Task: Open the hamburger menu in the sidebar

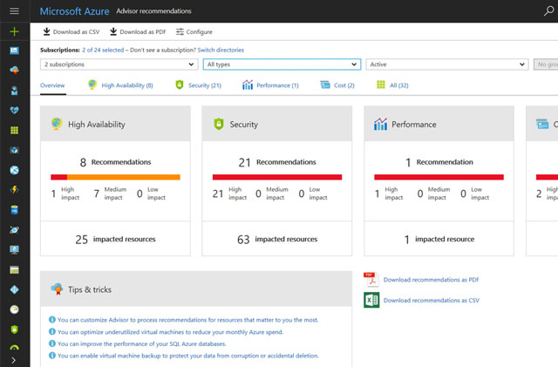Action: [x=14, y=10]
